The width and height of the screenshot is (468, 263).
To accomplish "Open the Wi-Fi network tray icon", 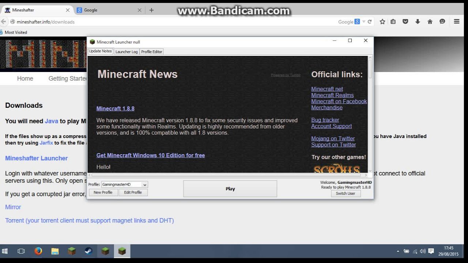I will point(415,251).
